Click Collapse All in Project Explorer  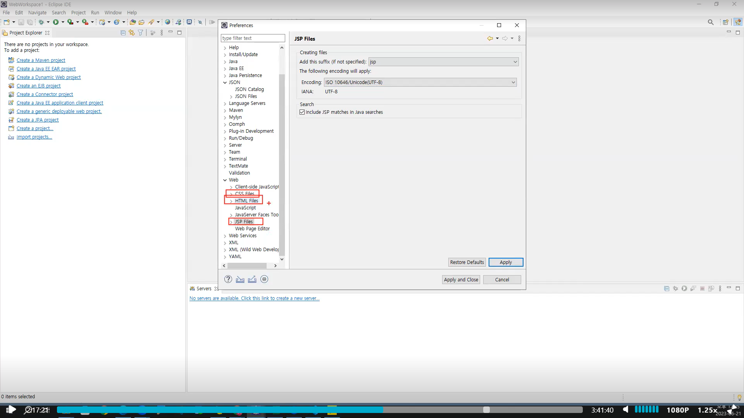[x=123, y=33]
